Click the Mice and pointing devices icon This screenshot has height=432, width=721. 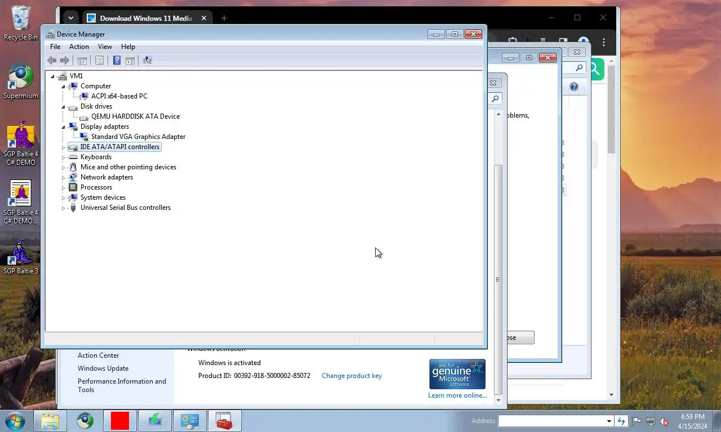(x=73, y=167)
